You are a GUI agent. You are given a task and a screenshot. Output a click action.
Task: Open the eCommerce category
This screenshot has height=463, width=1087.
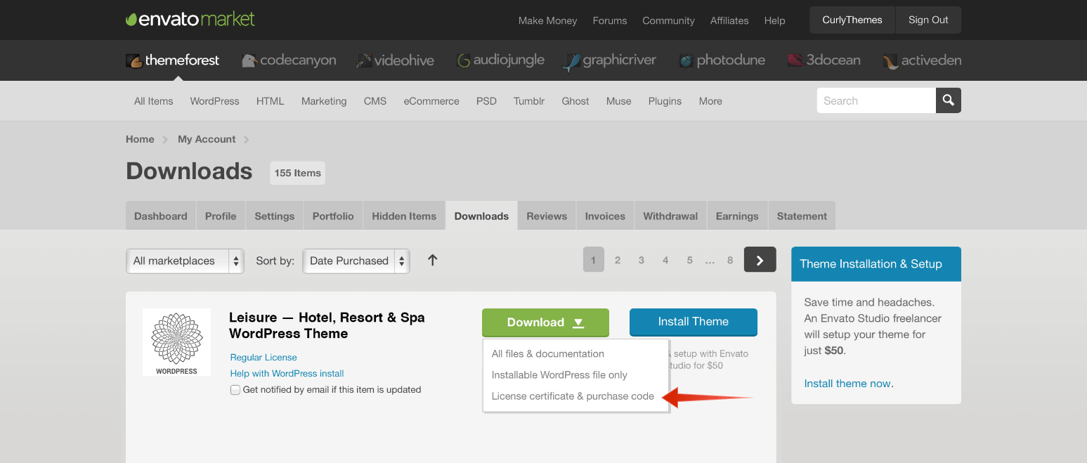(431, 101)
